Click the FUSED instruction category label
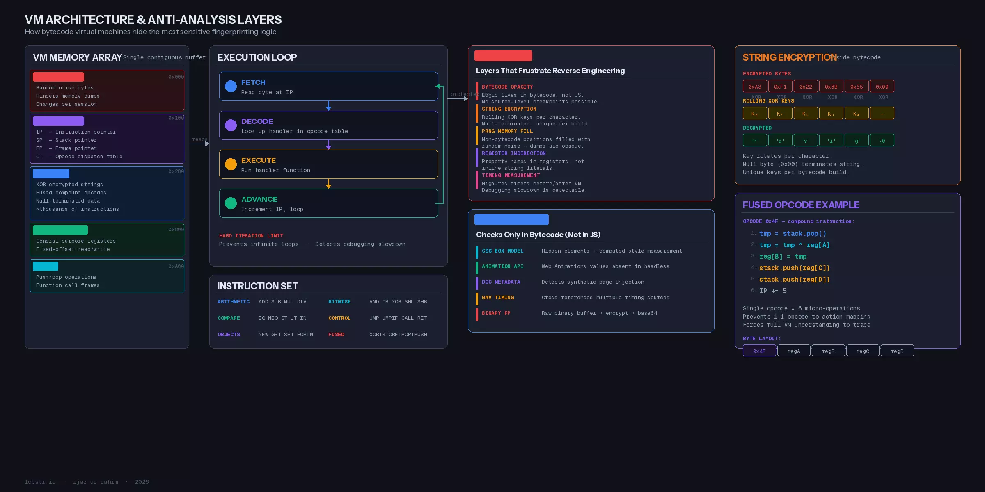Image resolution: width=985 pixels, height=492 pixels. pos(336,335)
